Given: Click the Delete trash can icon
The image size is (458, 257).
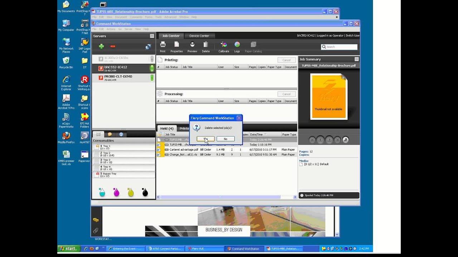Looking at the screenshot, I should pos(206,47).
